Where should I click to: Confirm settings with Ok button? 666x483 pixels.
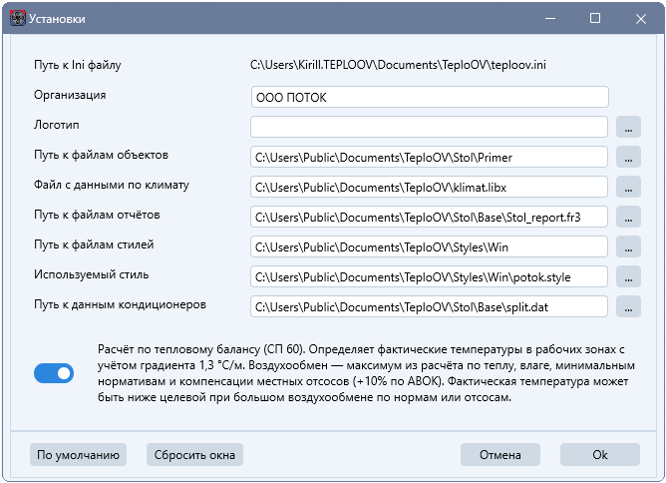pos(600,455)
